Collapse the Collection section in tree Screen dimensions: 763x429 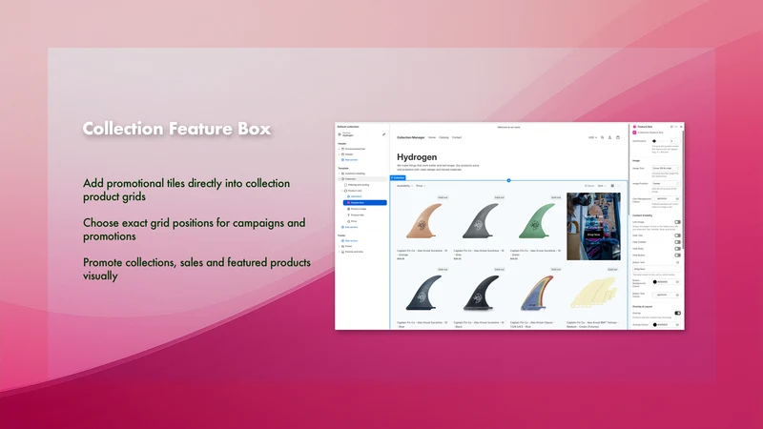[340, 179]
